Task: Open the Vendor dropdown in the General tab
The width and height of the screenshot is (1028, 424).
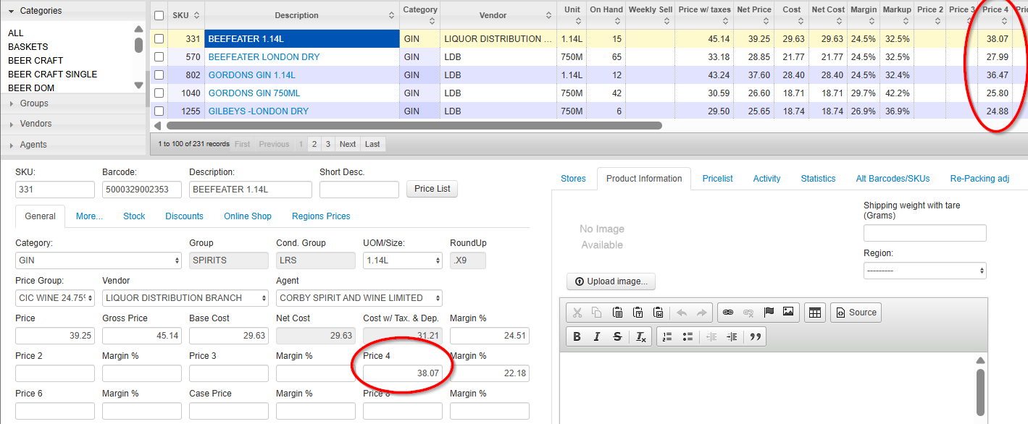Action: pos(185,298)
